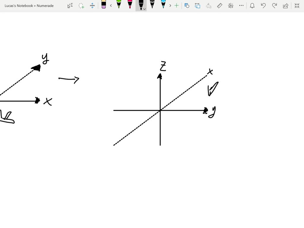Activate the Lasso Select tool
Image resolution: width=304 pixels, height=228 pixels.
point(81,5)
